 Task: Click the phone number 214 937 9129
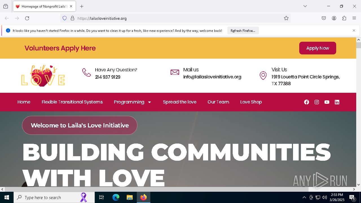click(x=108, y=77)
